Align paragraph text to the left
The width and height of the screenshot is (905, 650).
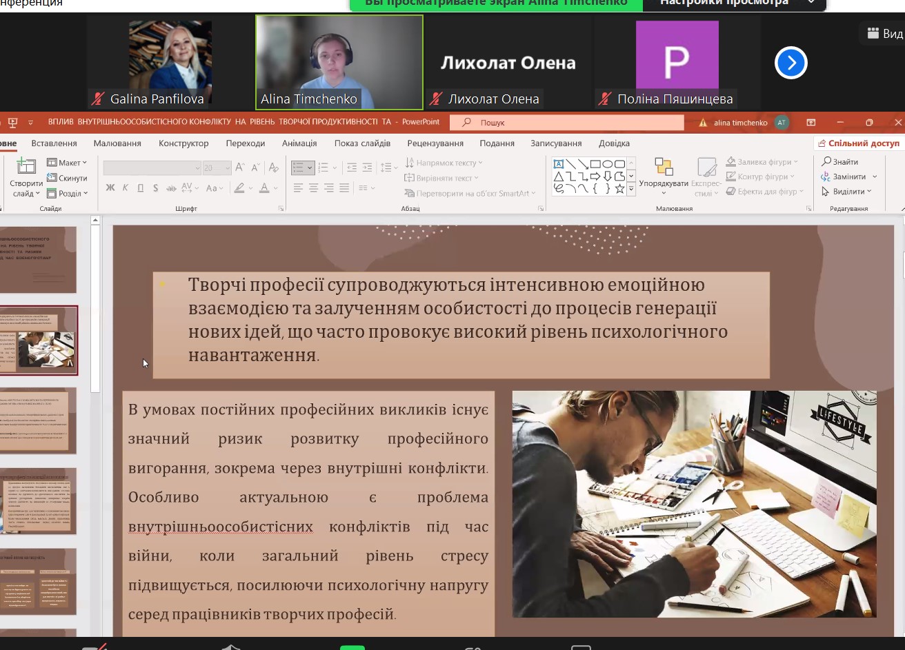click(x=298, y=187)
